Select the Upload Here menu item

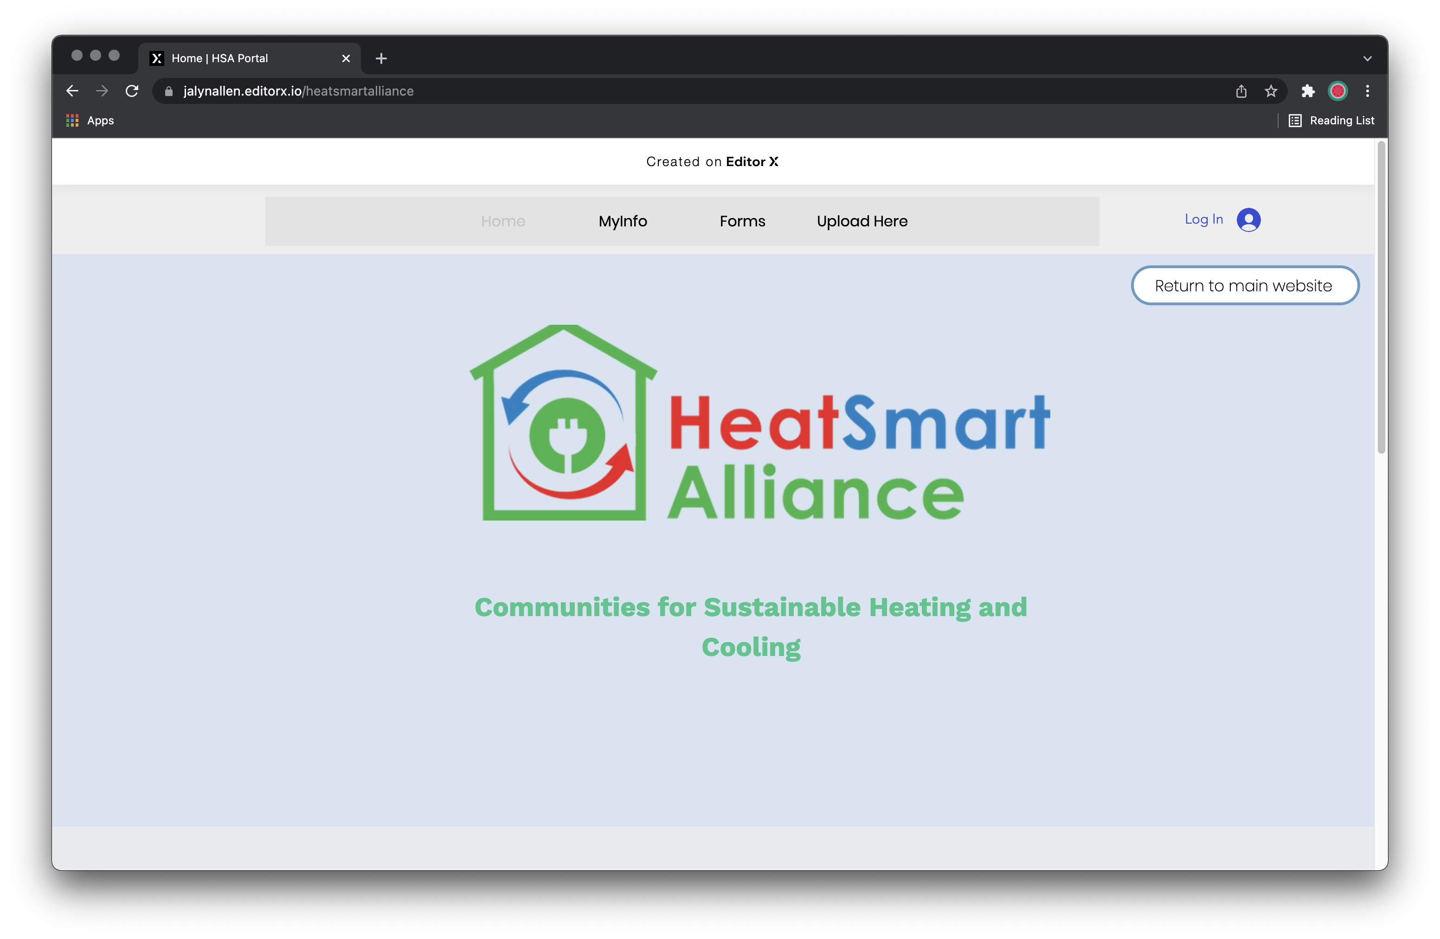coord(861,221)
